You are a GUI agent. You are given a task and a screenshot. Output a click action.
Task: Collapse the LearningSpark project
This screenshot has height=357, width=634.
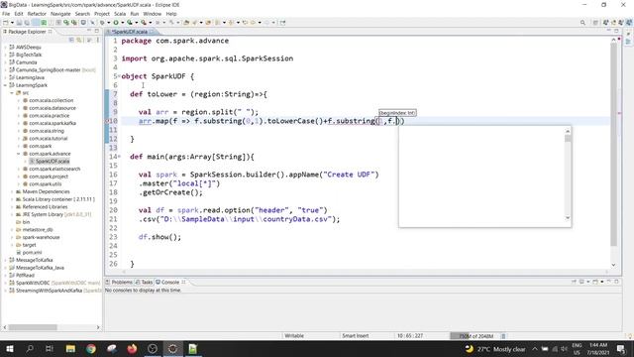point(5,85)
